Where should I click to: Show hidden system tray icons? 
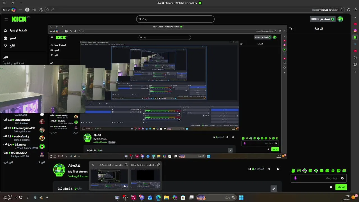coord(47,198)
